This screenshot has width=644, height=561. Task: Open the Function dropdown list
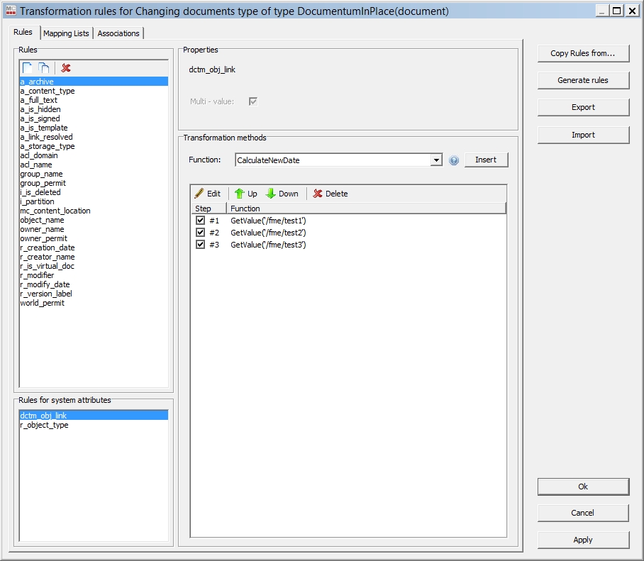[x=436, y=160]
